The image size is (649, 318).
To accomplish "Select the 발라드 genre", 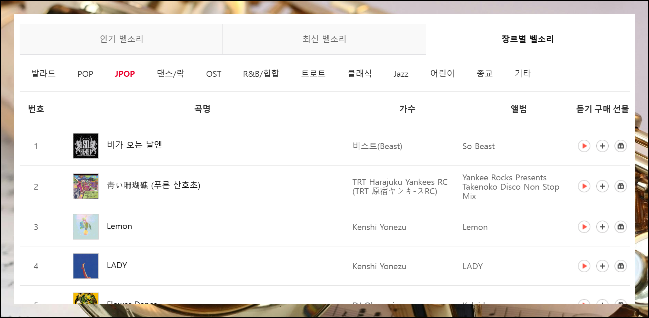I will 43,74.
